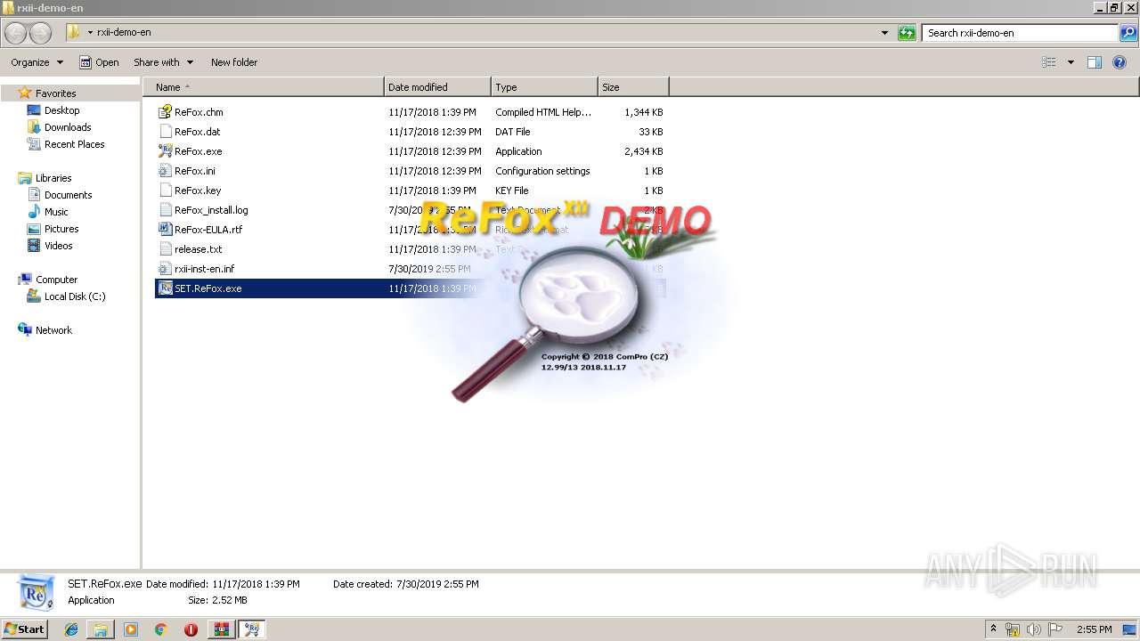Go back with the Back arrow

click(16, 33)
